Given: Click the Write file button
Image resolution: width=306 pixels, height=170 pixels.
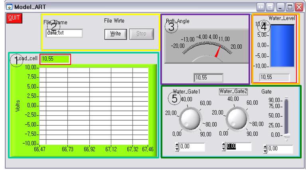Looking at the screenshot, I should (x=115, y=34).
